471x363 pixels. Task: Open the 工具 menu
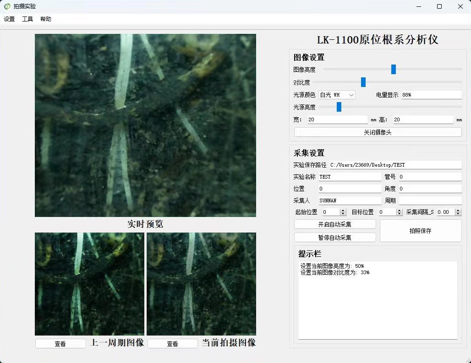[27, 19]
